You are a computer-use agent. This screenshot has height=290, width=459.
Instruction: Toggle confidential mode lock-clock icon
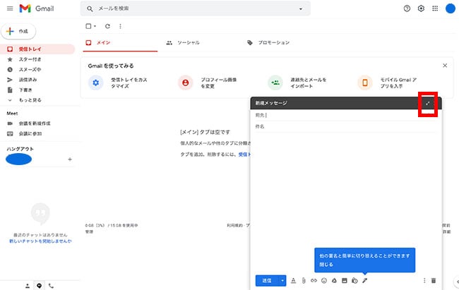354,281
